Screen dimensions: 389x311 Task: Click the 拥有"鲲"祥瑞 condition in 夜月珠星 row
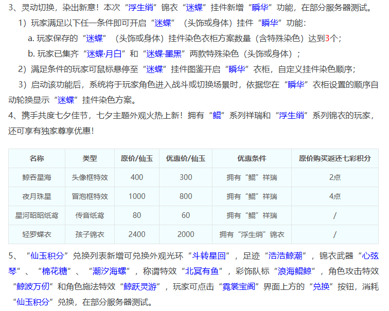(252, 196)
